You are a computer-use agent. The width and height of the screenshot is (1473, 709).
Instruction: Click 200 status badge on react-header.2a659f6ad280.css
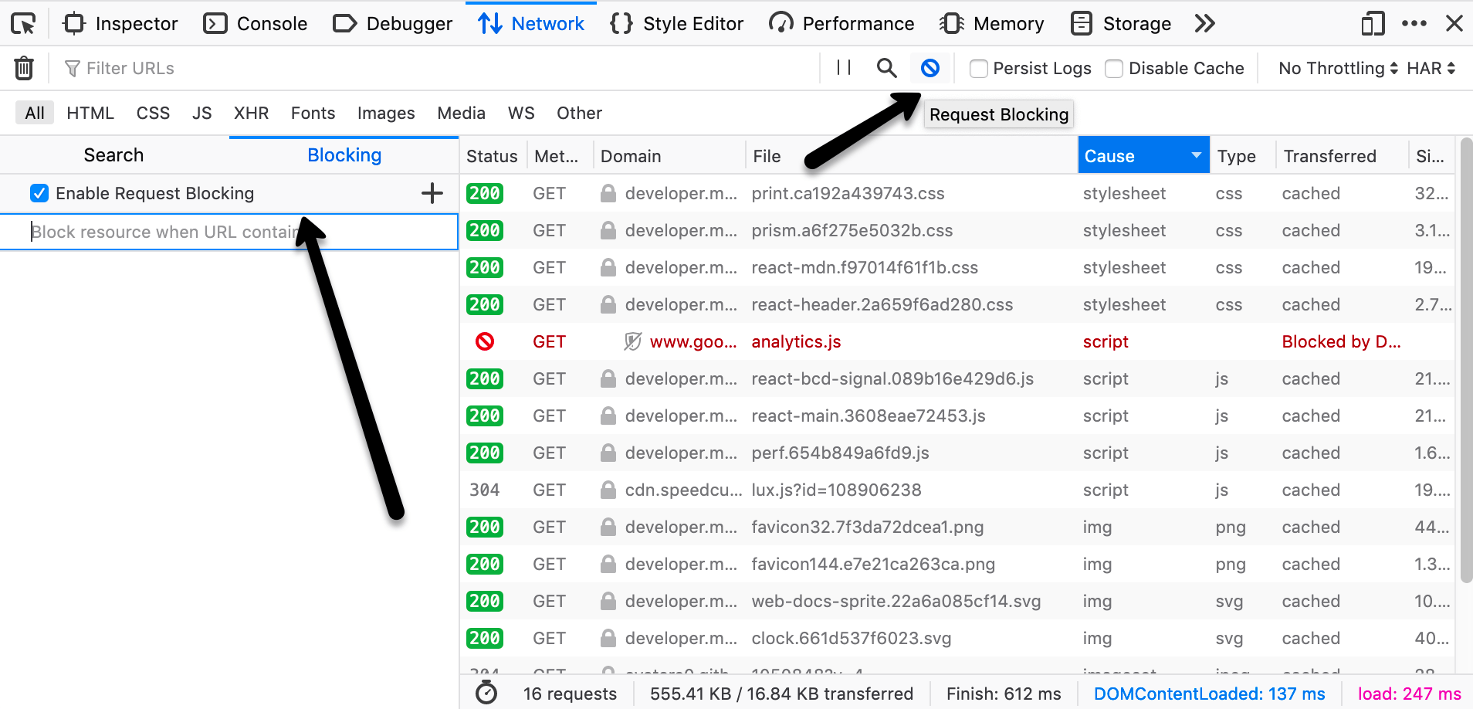(485, 304)
